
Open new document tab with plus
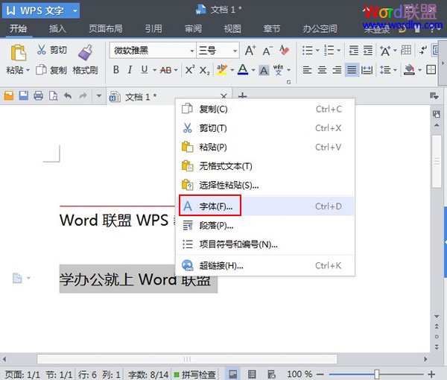pos(242,96)
